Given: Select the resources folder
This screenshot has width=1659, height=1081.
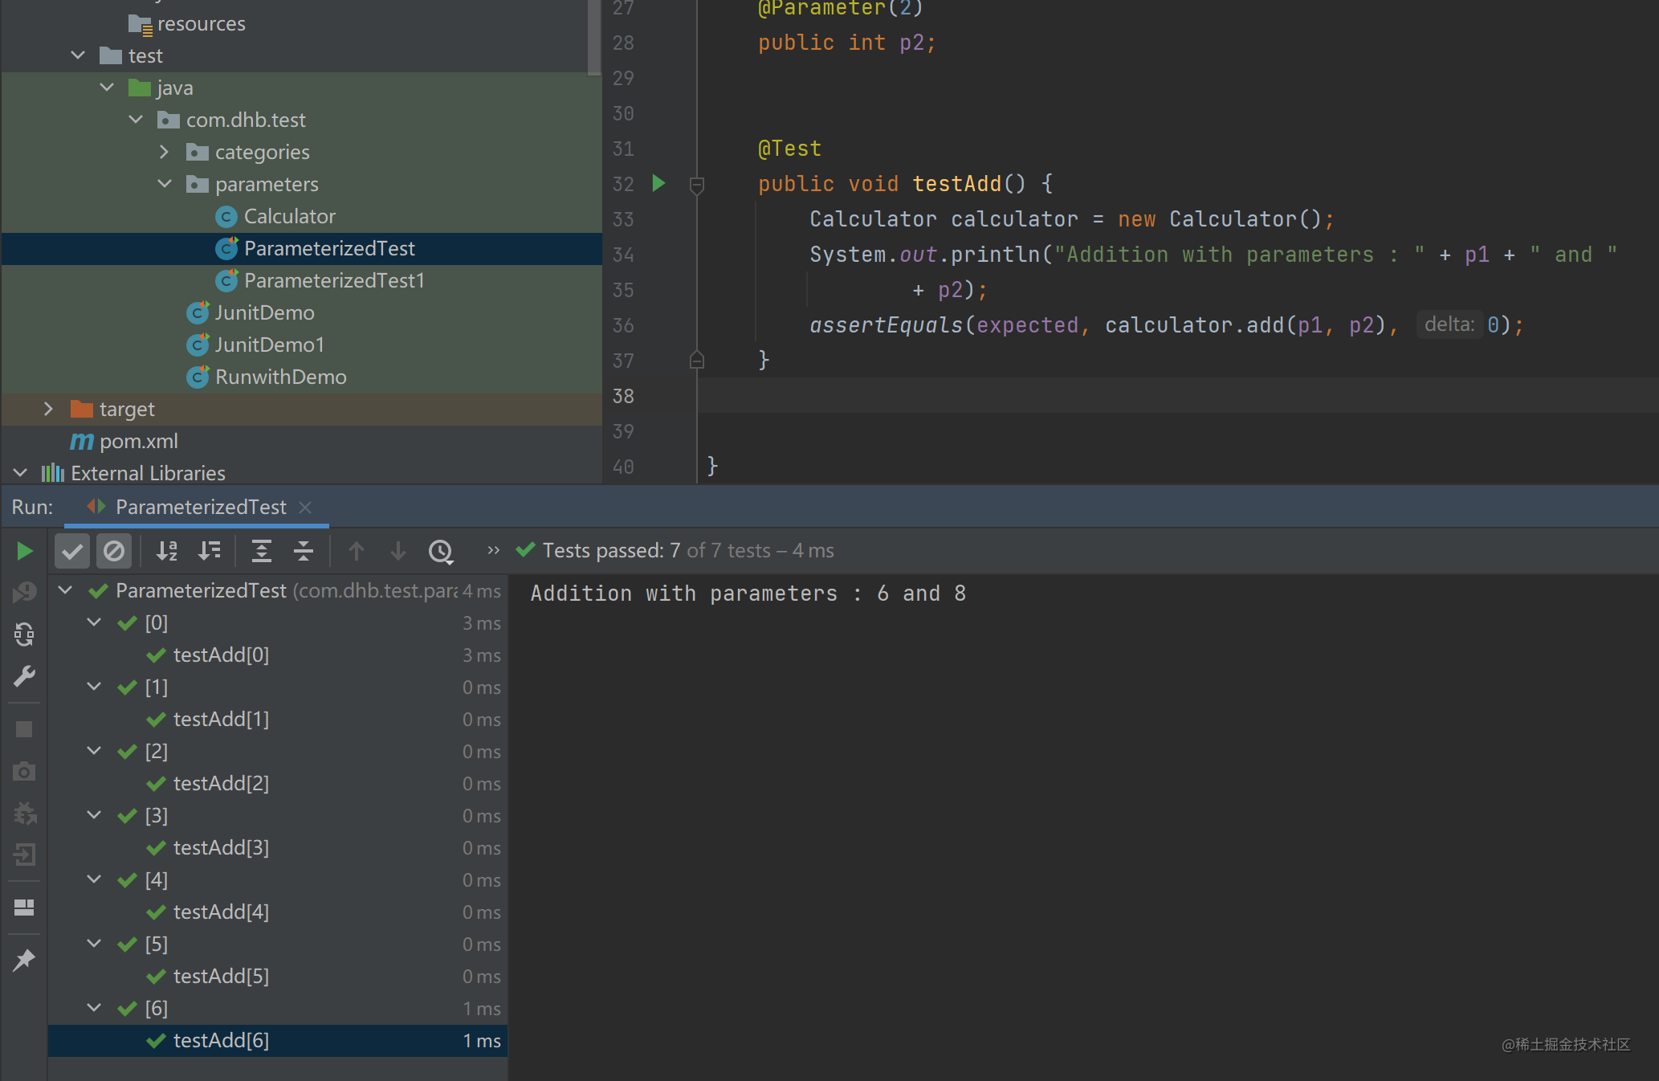Looking at the screenshot, I should click(187, 23).
